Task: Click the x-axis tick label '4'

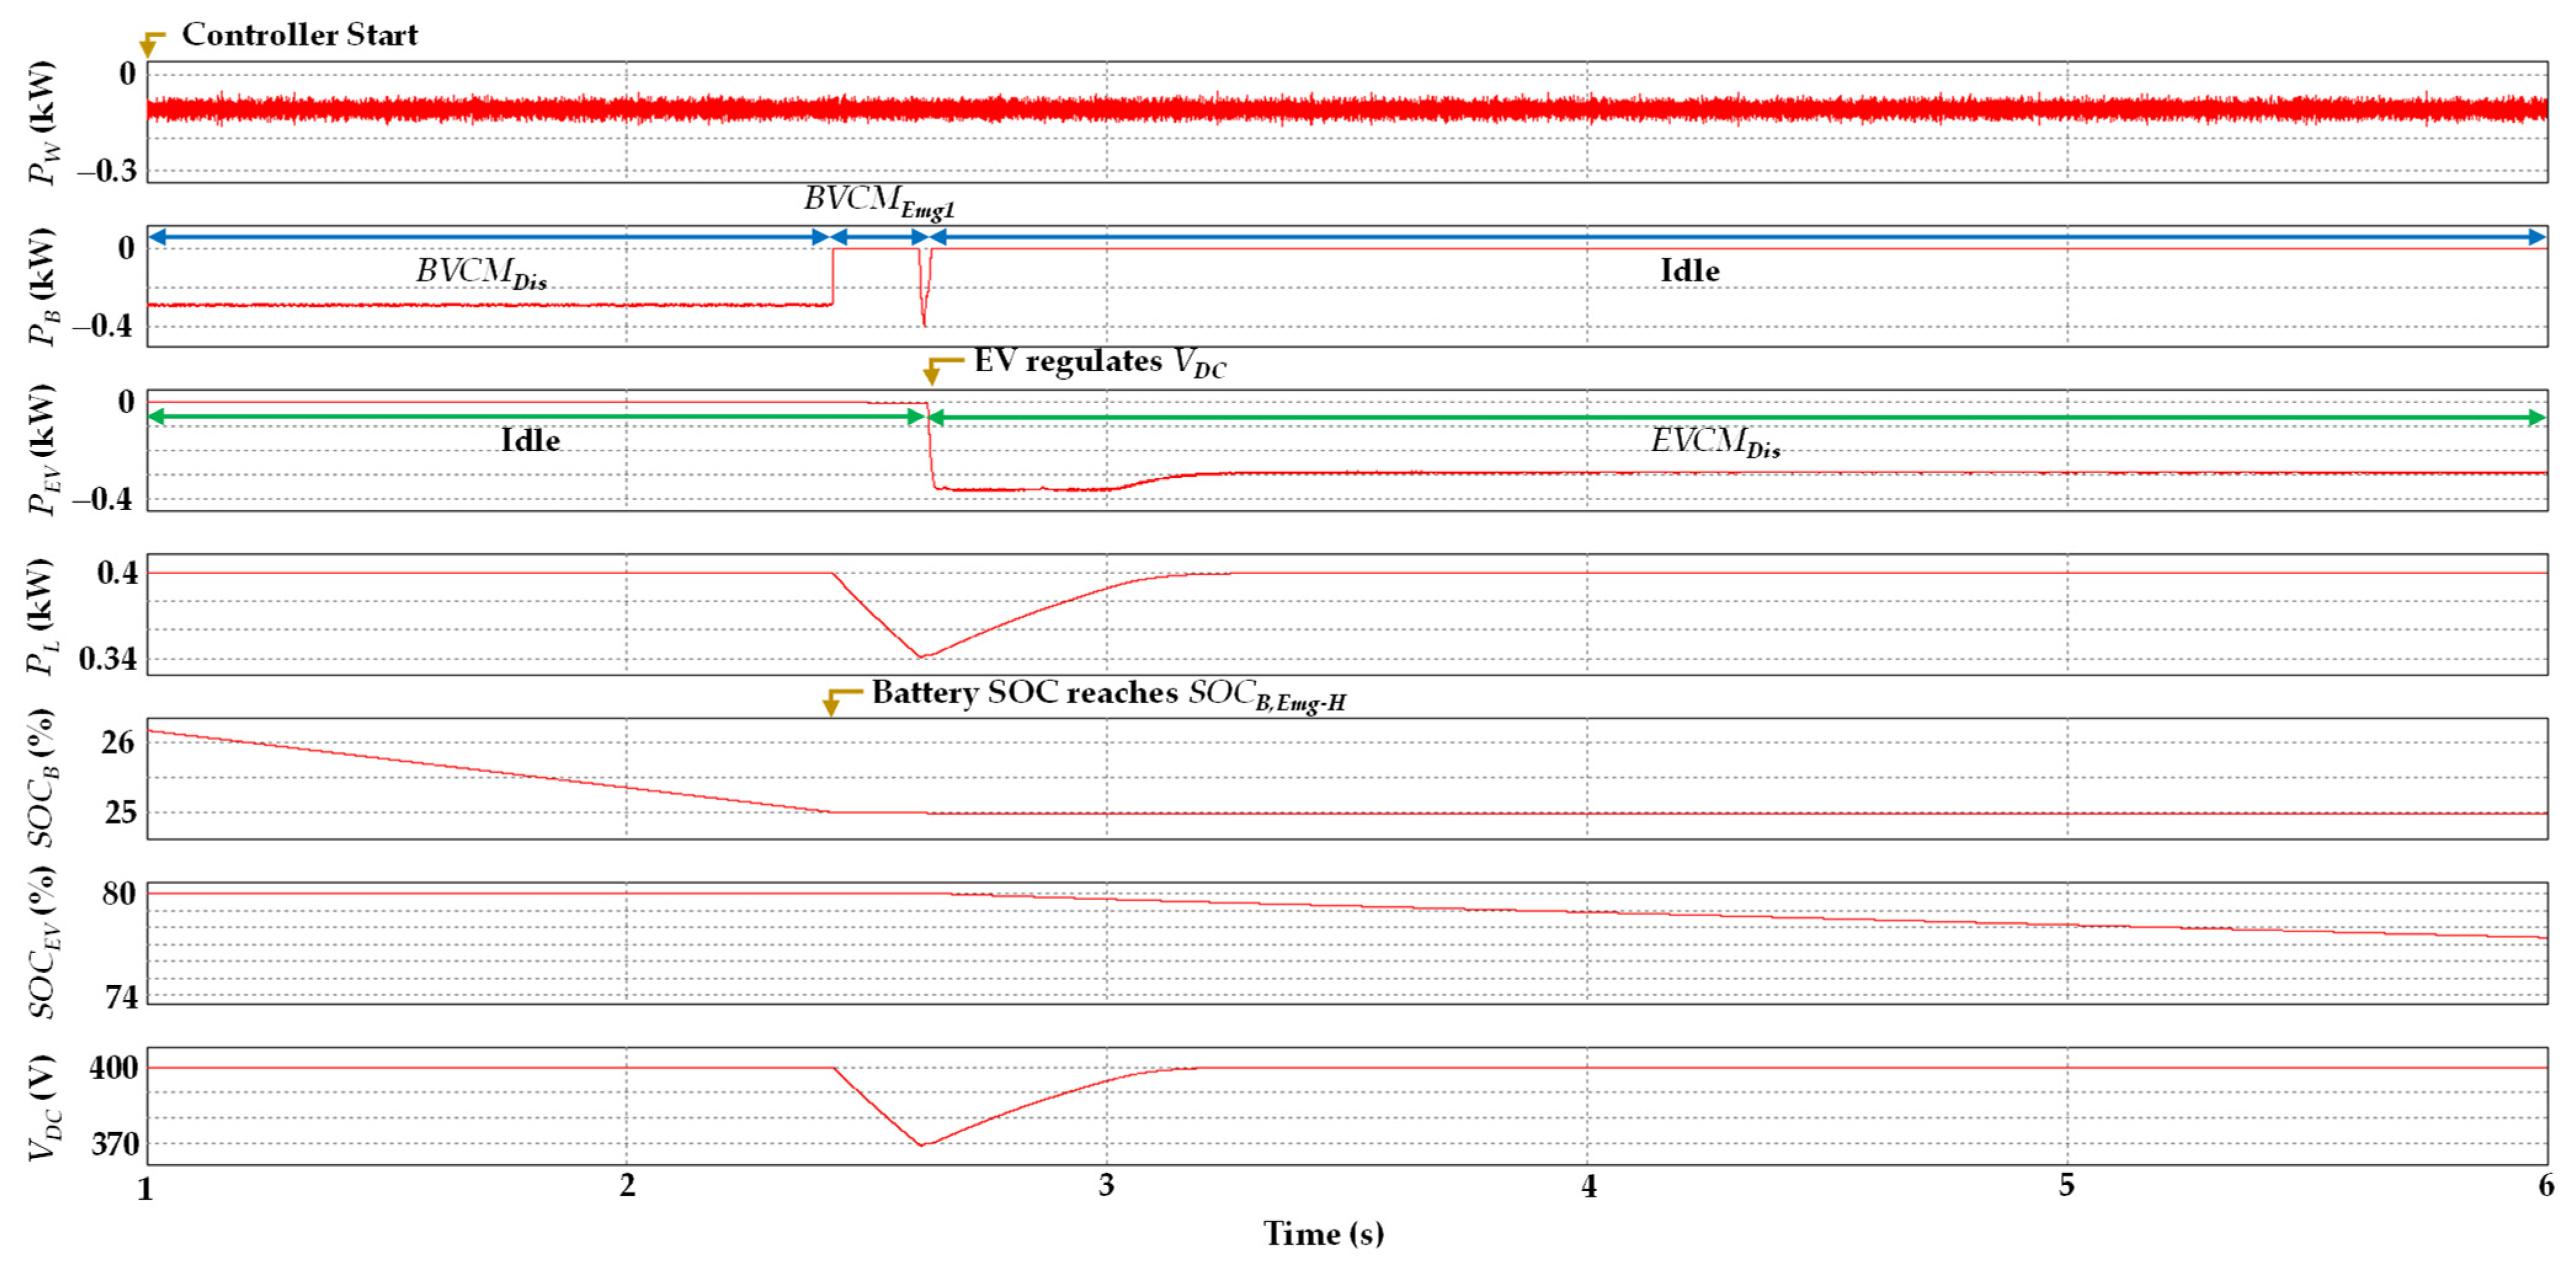Action: click(x=1588, y=1186)
